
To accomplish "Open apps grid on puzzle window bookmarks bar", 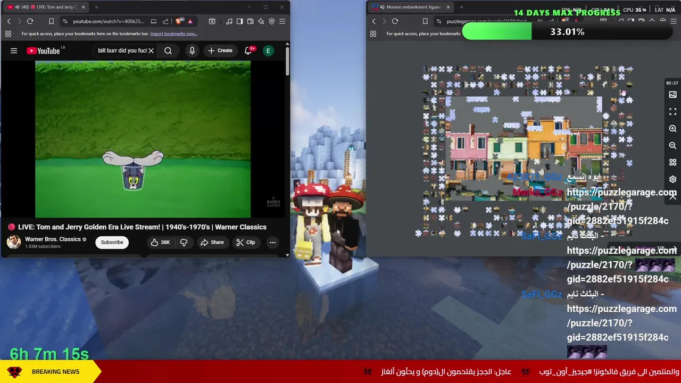I will 373,34.
